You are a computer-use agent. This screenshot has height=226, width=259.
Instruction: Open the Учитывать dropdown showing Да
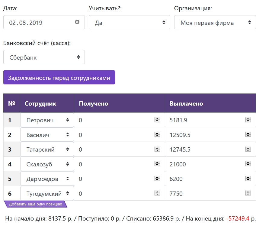pyautogui.click(x=129, y=22)
